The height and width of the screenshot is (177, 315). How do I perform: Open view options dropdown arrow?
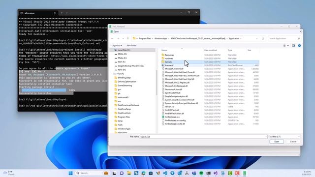288,46
